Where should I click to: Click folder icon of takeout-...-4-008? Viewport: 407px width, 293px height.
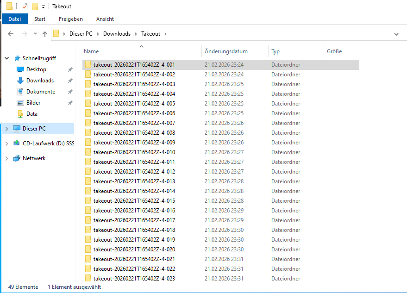88,133
